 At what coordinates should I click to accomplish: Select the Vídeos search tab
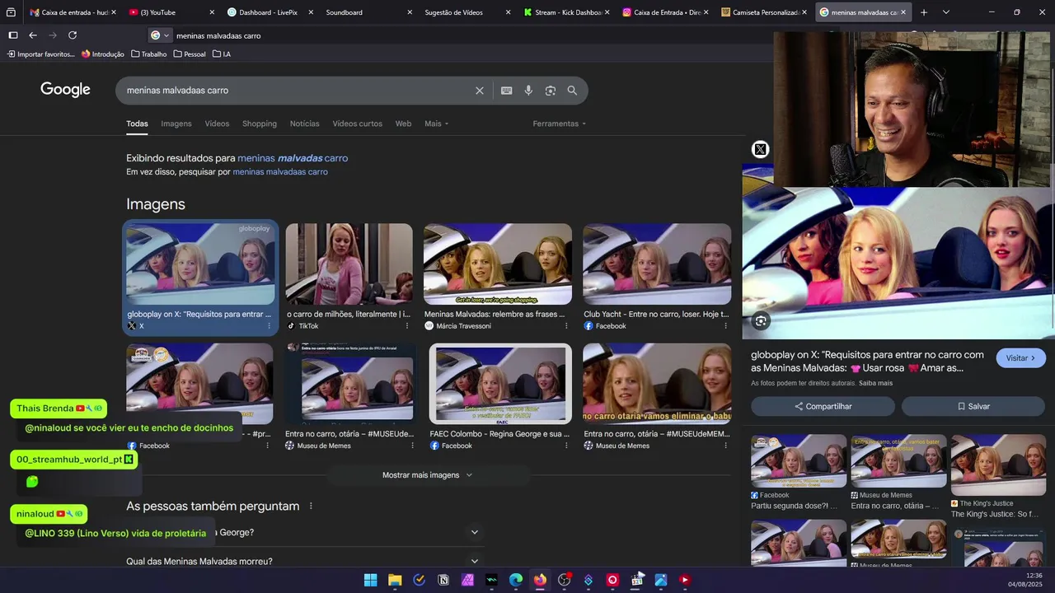(x=217, y=124)
